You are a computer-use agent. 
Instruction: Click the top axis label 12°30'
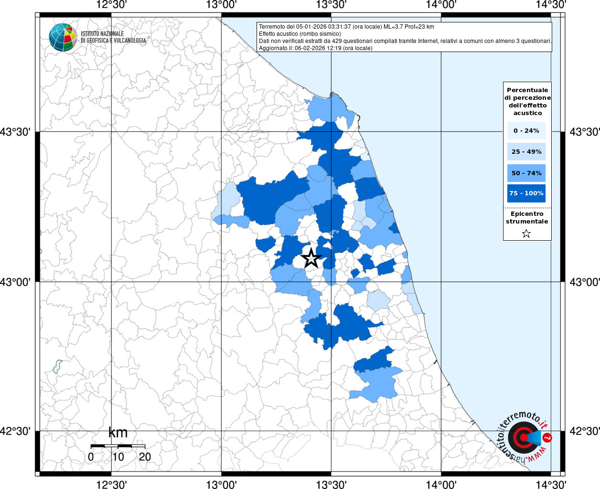click(111, 5)
